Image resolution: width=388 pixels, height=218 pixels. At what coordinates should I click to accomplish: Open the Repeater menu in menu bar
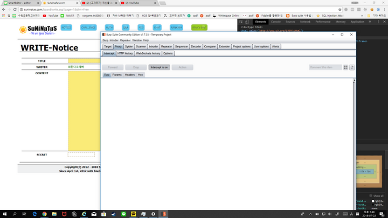(x=125, y=40)
